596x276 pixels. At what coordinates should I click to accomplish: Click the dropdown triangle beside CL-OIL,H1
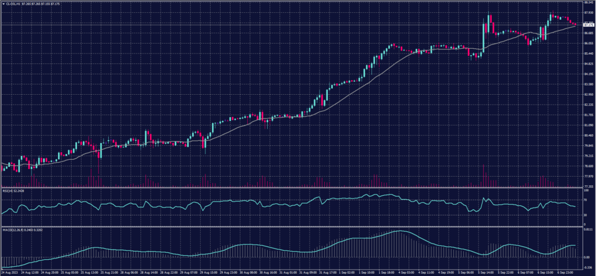tap(3, 2)
